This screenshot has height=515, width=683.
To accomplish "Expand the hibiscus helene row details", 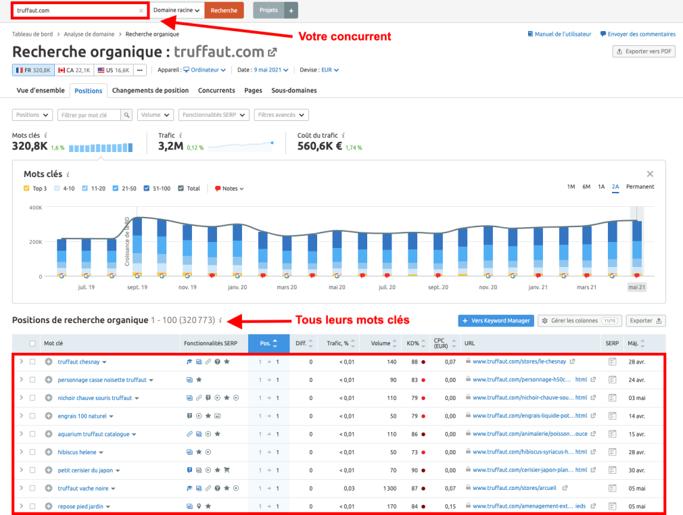I will click(x=21, y=452).
